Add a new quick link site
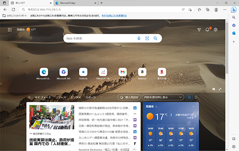 181,75
